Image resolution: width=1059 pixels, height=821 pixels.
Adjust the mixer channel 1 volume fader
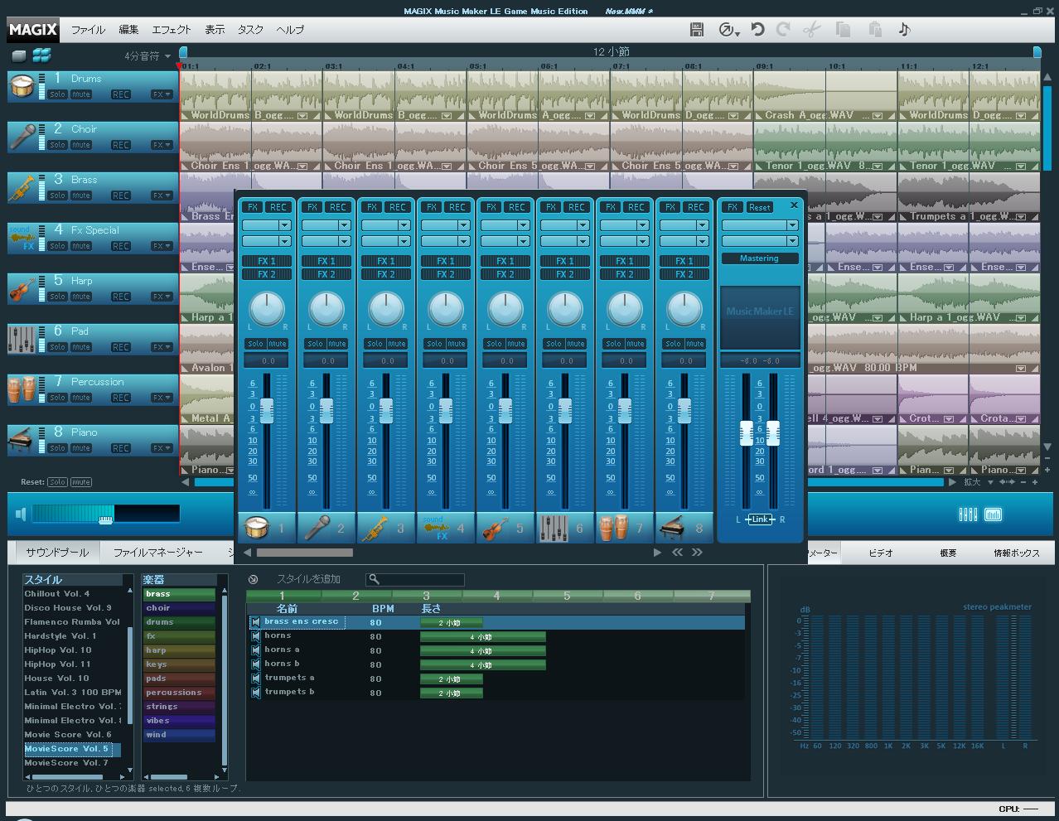point(267,411)
